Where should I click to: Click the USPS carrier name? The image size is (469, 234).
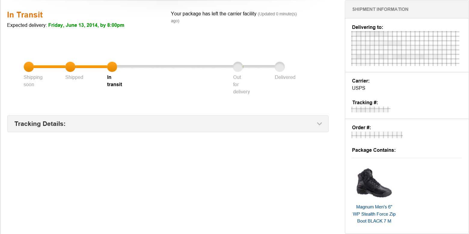click(359, 88)
